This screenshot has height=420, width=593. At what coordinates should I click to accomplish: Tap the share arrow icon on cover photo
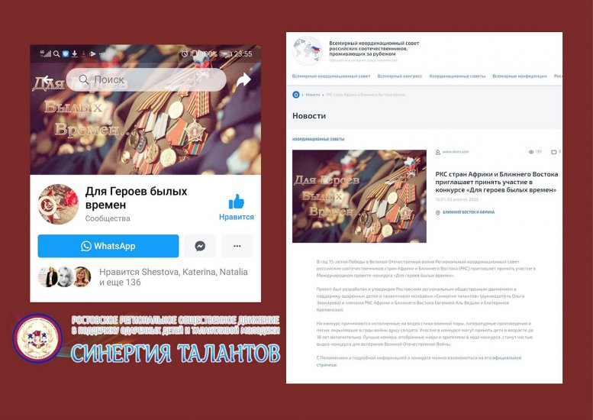click(x=243, y=79)
